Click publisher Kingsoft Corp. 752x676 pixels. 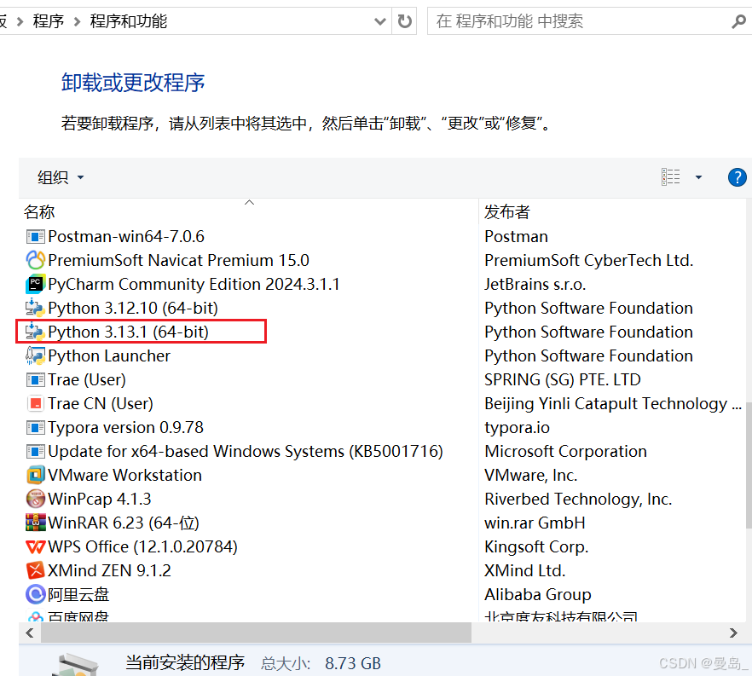[536, 547]
